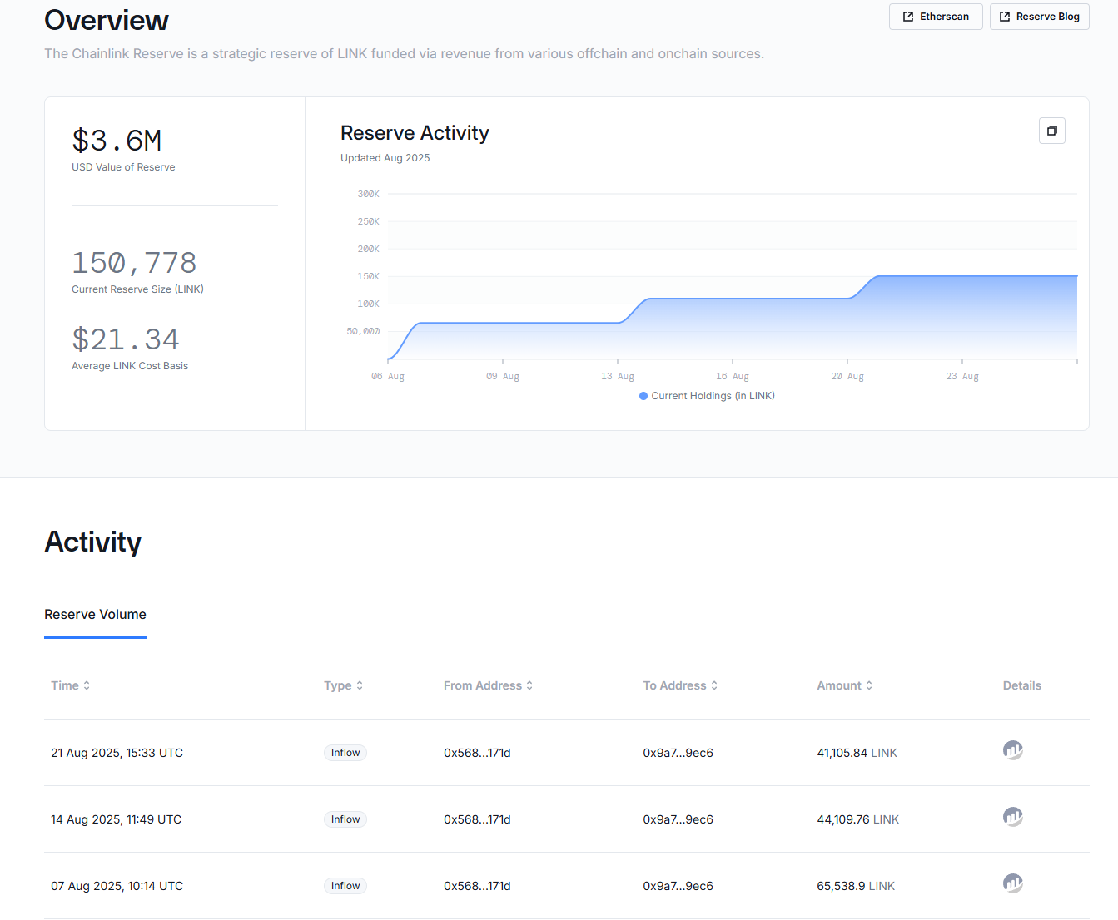This screenshot has width=1118, height=920.
Task: Sort by From Address column header
Action: pyautogui.click(x=488, y=685)
